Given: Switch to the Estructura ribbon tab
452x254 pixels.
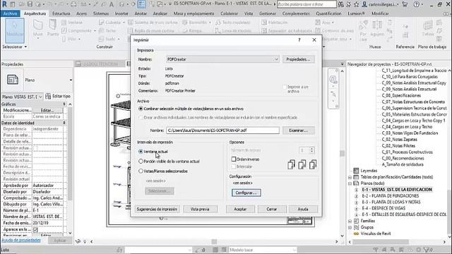Looking at the screenshot, I should click(61, 13).
